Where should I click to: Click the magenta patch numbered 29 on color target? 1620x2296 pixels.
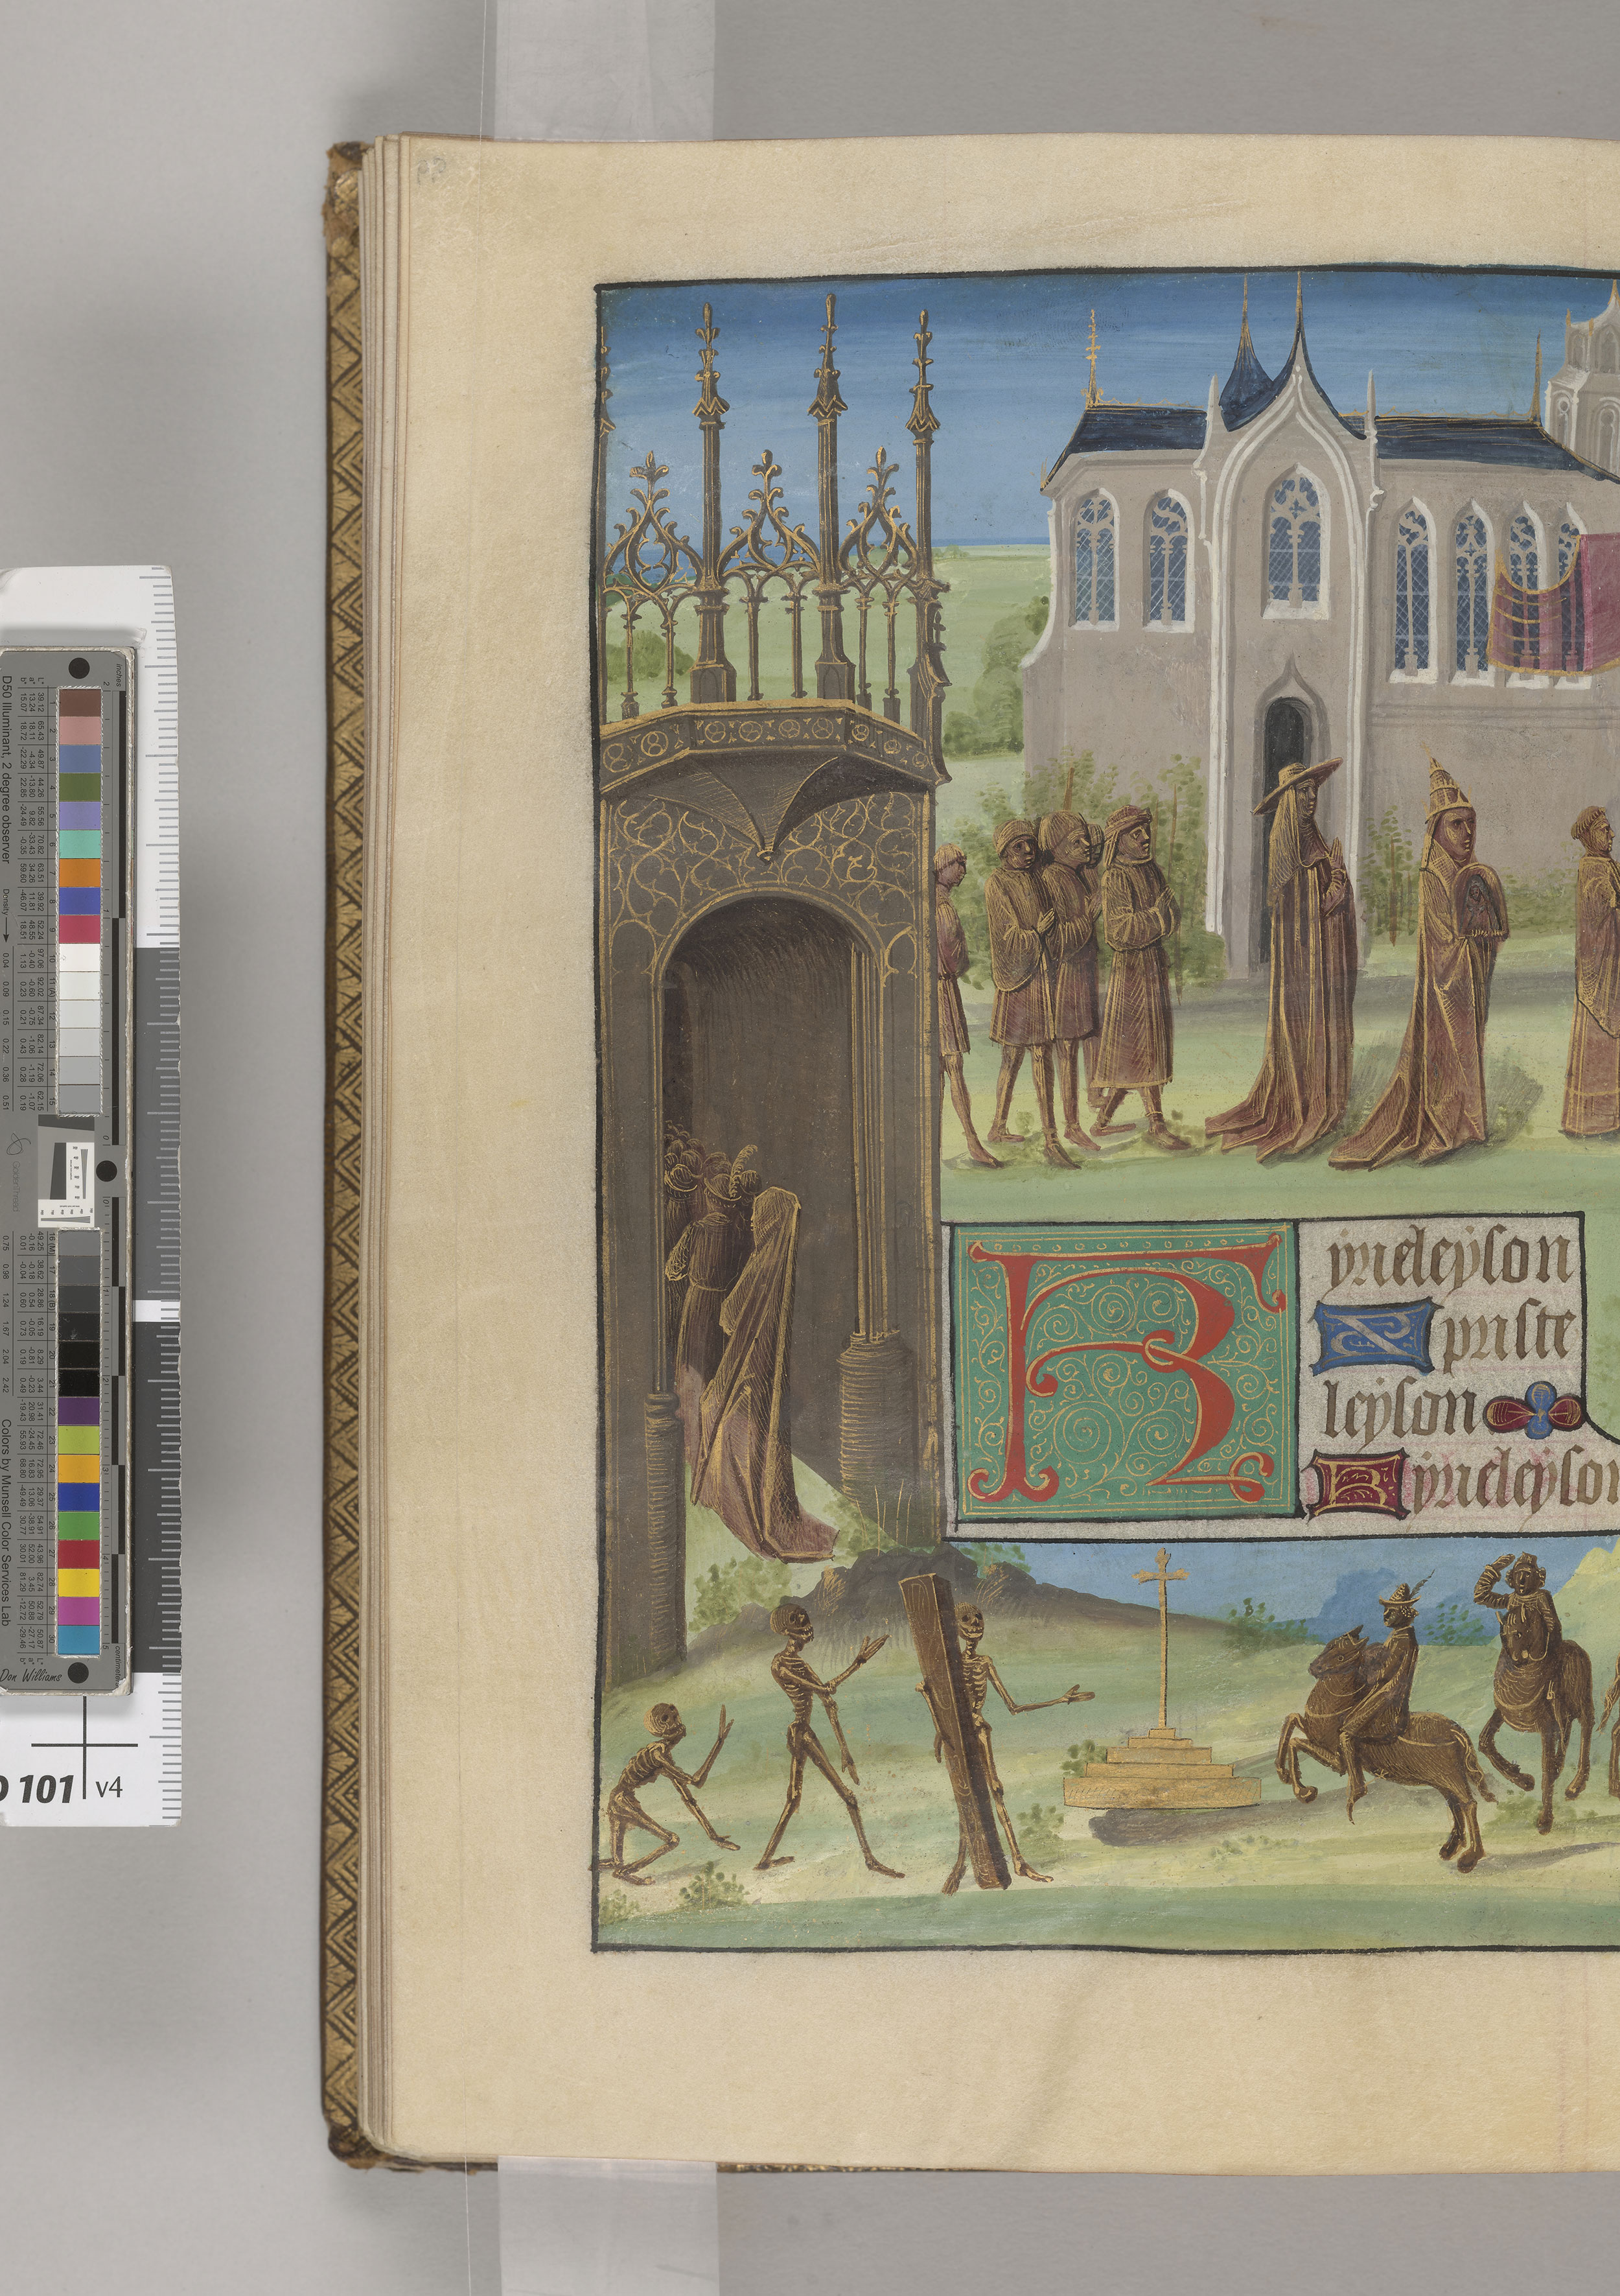pyautogui.click(x=79, y=1611)
